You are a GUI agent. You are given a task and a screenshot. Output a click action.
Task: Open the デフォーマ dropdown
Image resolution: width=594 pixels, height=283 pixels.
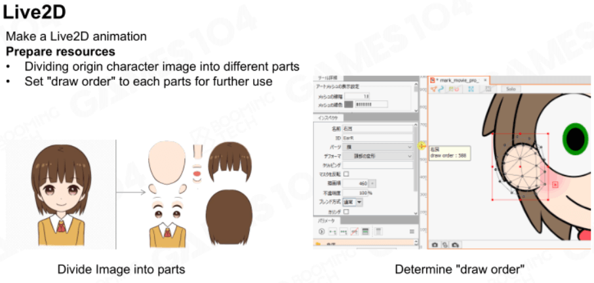point(377,156)
